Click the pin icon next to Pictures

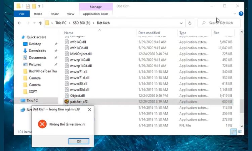56,64
